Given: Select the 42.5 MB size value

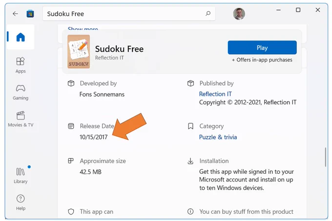Looking at the screenshot, I should 90,172.
